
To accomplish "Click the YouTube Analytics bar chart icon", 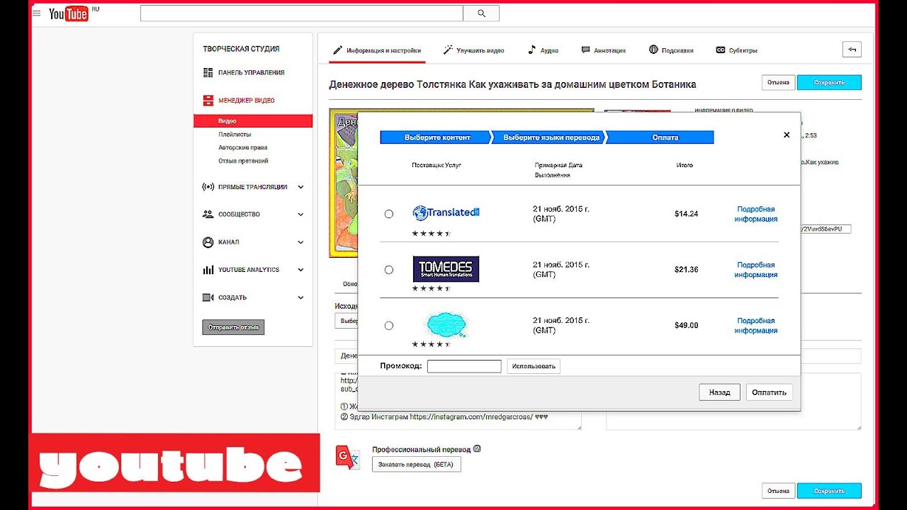I will pyautogui.click(x=208, y=270).
